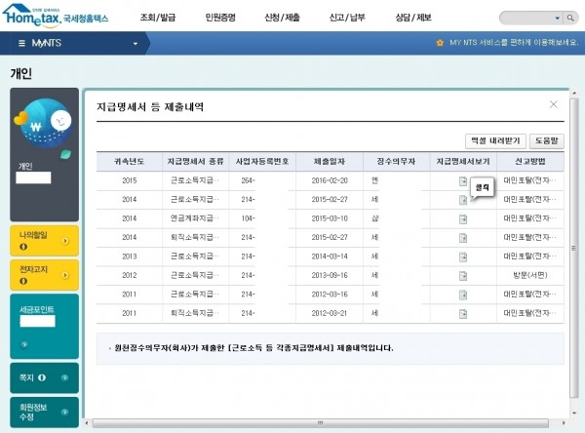The width and height of the screenshot is (585, 433).
Task: View the 2013-09-16 statement document
Action: [463, 275]
